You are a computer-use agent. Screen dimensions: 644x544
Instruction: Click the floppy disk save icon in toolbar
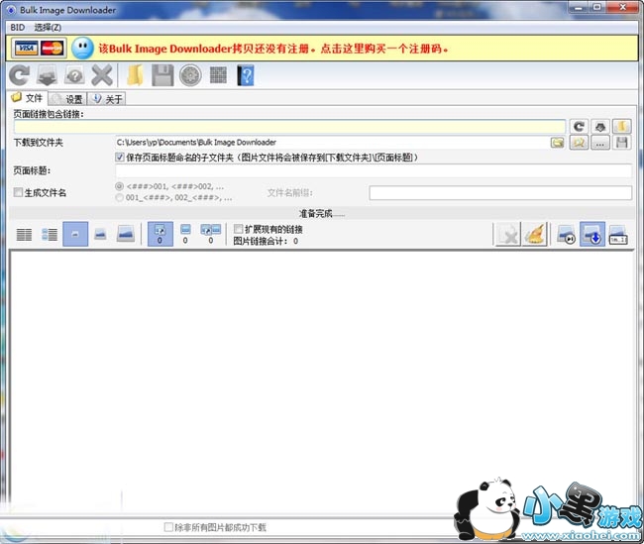pos(162,75)
